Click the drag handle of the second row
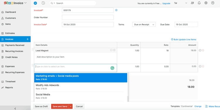Viewport: 220px width, 110px height. coord(33,65)
